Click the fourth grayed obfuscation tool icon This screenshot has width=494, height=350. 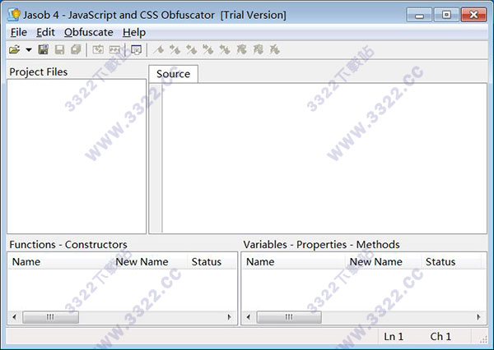click(208, 49)
